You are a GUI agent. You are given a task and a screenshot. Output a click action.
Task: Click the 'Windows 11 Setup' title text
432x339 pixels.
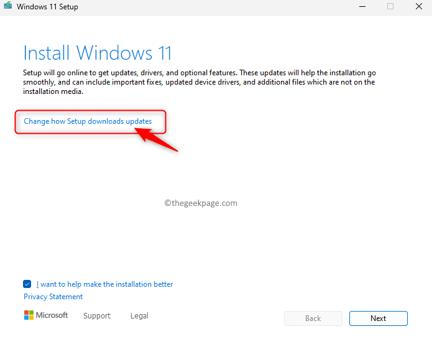(x=47, y=7)
